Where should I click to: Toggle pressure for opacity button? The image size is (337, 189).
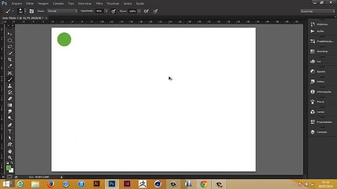coord(114,11)
